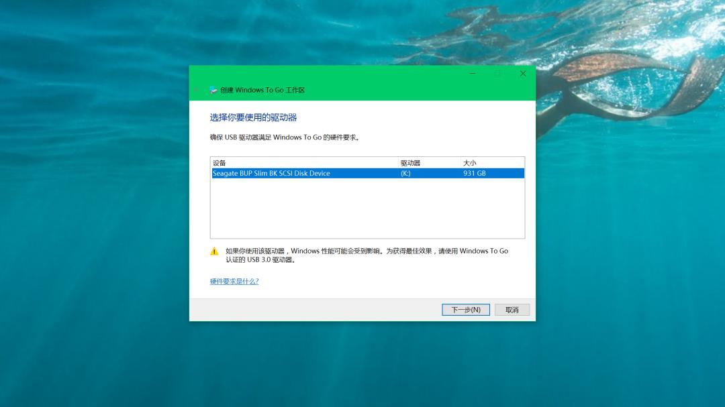The width and height of the screenshot is (725, 407).
Task: Open the 硬件要求是什么? link
Action: point(232,281)
